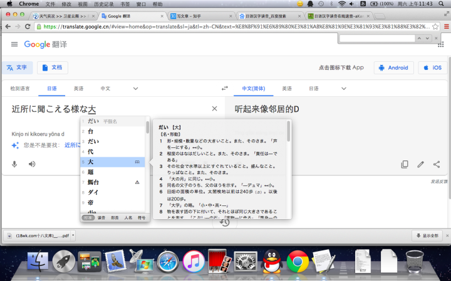Open the Google Translate main menu hamburger

(x=14, y=44)
